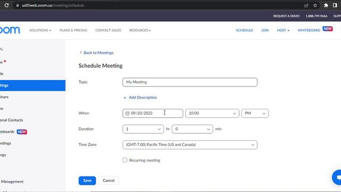Click the 09/20/2022 date field
This screenshot has height=192, width=341.
153,113
